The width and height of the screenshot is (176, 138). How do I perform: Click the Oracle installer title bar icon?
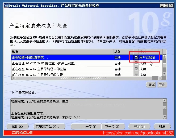(6, 6)
